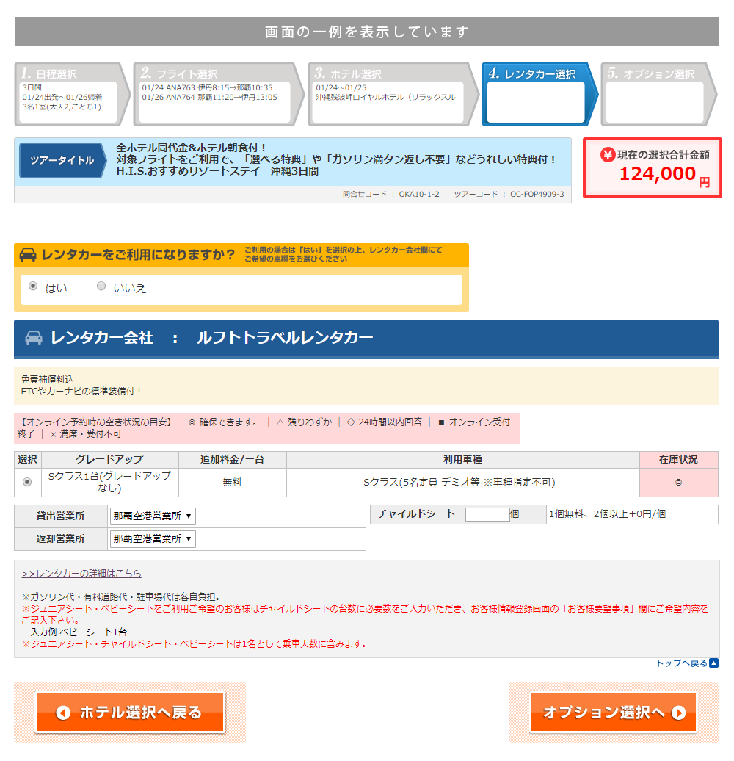The height and width of the screenshot is (761, 734).
Task: Select the いいえ radio button
Action: [101, 286]
